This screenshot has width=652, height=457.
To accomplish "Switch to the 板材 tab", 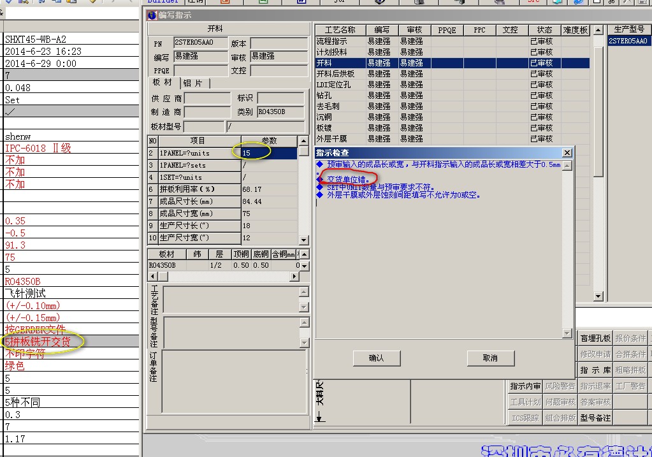I will tap(163, 82).
